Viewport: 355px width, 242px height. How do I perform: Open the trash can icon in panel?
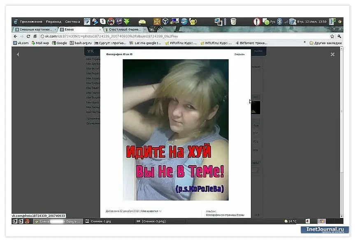233,21
